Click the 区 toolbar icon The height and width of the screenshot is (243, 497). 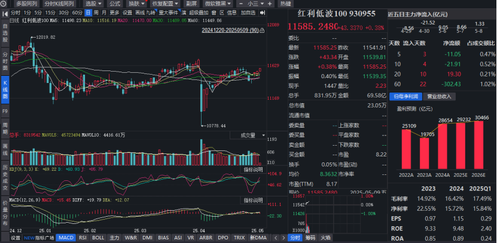pyautogui.click(x=222, y=13)
